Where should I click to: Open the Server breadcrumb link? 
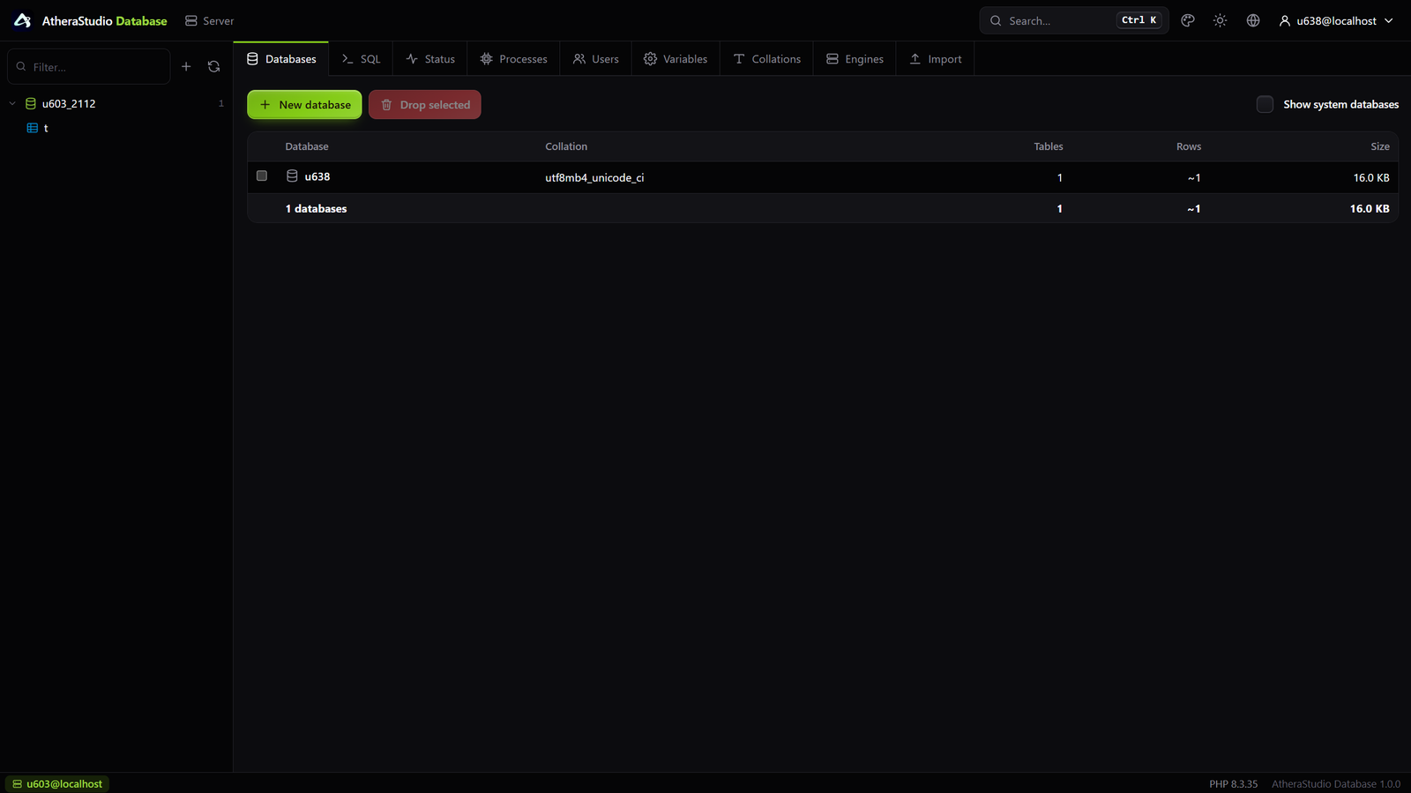[x=210, y=20]
